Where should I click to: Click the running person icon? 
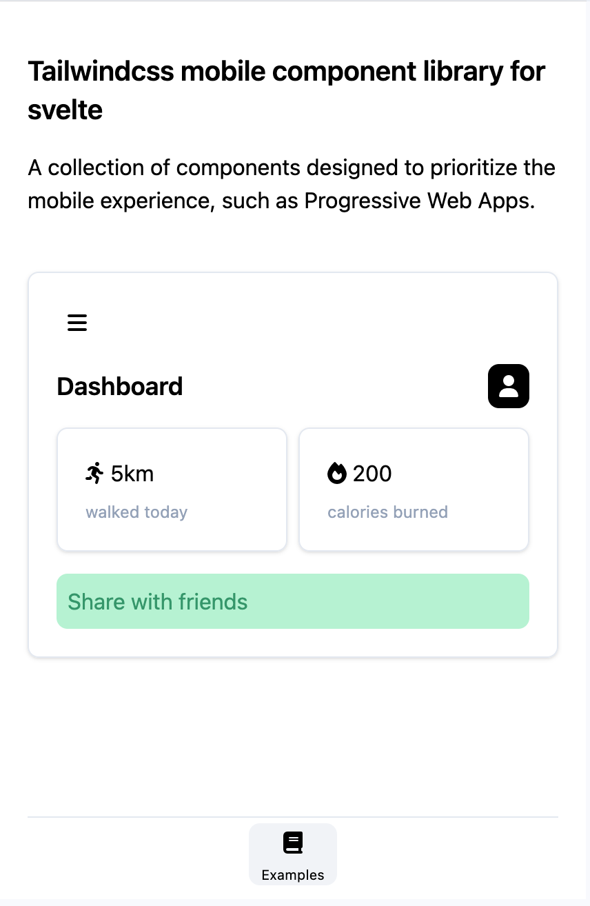pyautogui.click(x=94, y=473)
